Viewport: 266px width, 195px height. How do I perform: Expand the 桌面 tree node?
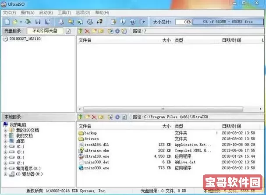[x=5, y=141]
